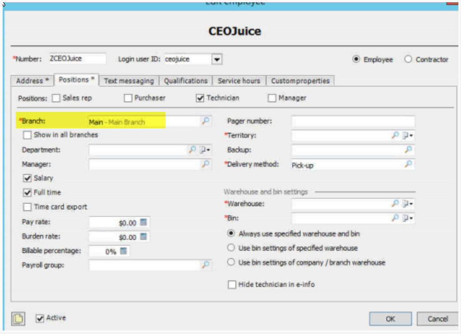The image size is (461, 334).
Task: Confirm with the OK button
Action: click(390, 319)
